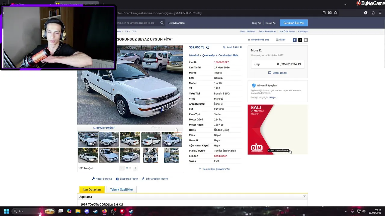Open the Windows Start menu

click(6, 211)
